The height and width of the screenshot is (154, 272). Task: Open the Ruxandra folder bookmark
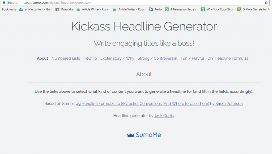[64, 10]
